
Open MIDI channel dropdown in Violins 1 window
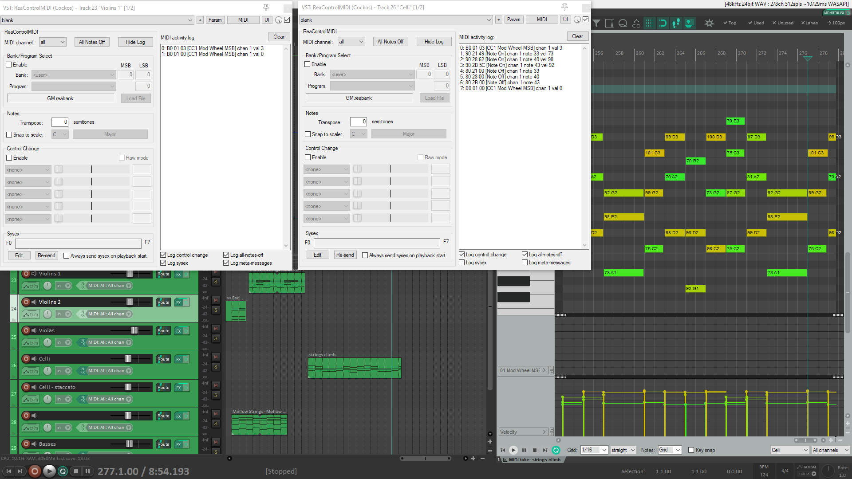pyautogui.click(x=53, y=42)
